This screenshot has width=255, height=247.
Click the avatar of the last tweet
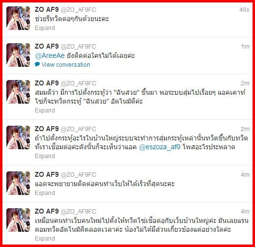pos(18,220)
